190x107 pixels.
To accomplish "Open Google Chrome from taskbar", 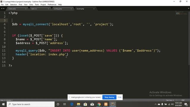I will tap(99, 104).
